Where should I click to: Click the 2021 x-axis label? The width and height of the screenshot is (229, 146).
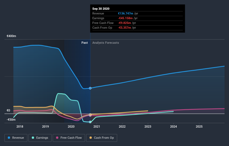(x=97, y=126)
